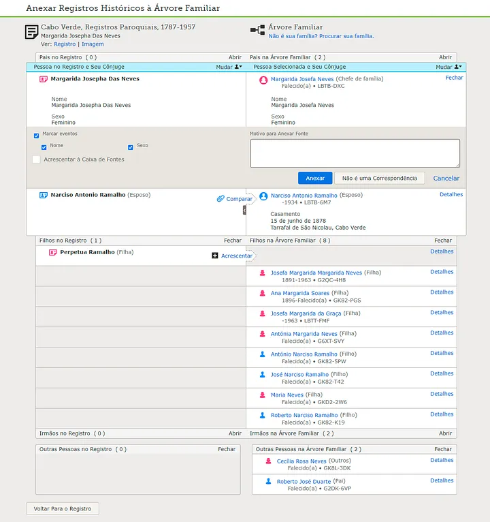
Task: Open the Imagem view link
Action: point(93,44)
